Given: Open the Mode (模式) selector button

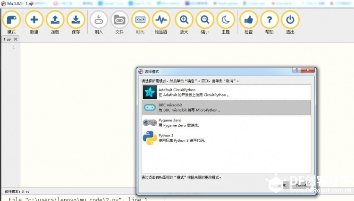Looking at the screenshot, I should [x=11, y=22].
